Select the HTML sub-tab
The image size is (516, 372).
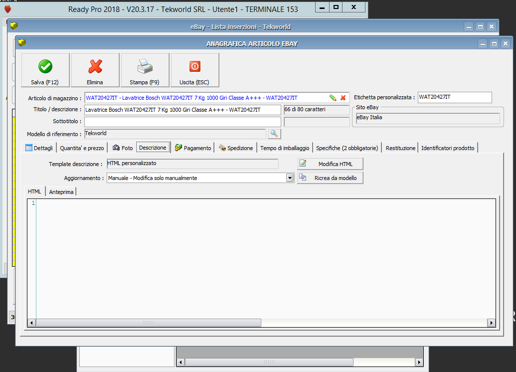point(34,191)
